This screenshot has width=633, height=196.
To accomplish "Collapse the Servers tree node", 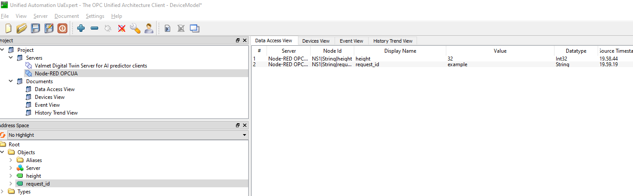I will 11,58.
